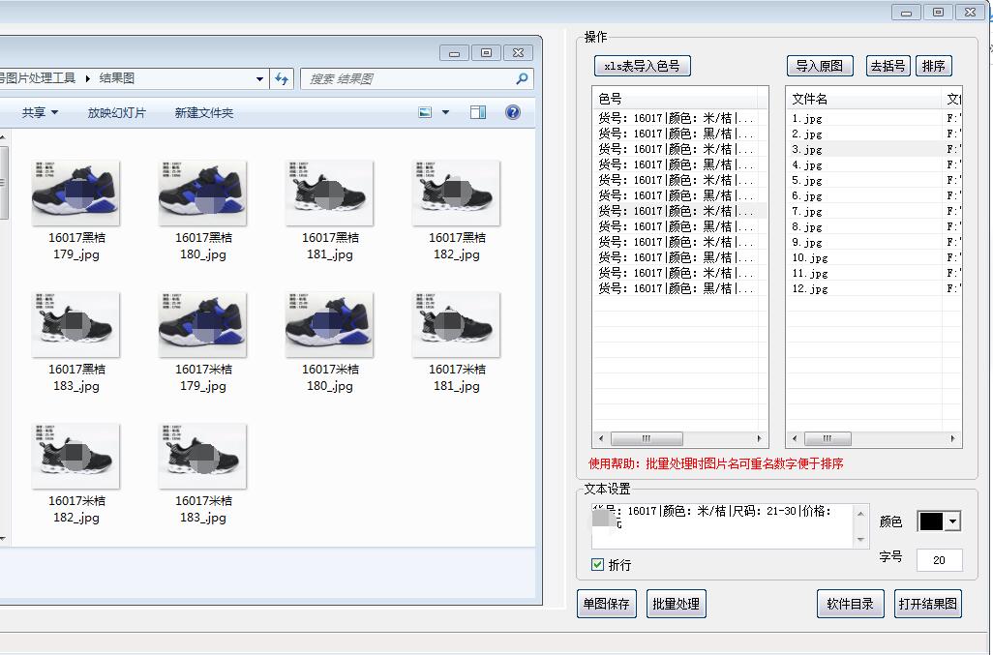Open the 软件目录 software directory
Screen dimensions: 993x655
(850, 604)
